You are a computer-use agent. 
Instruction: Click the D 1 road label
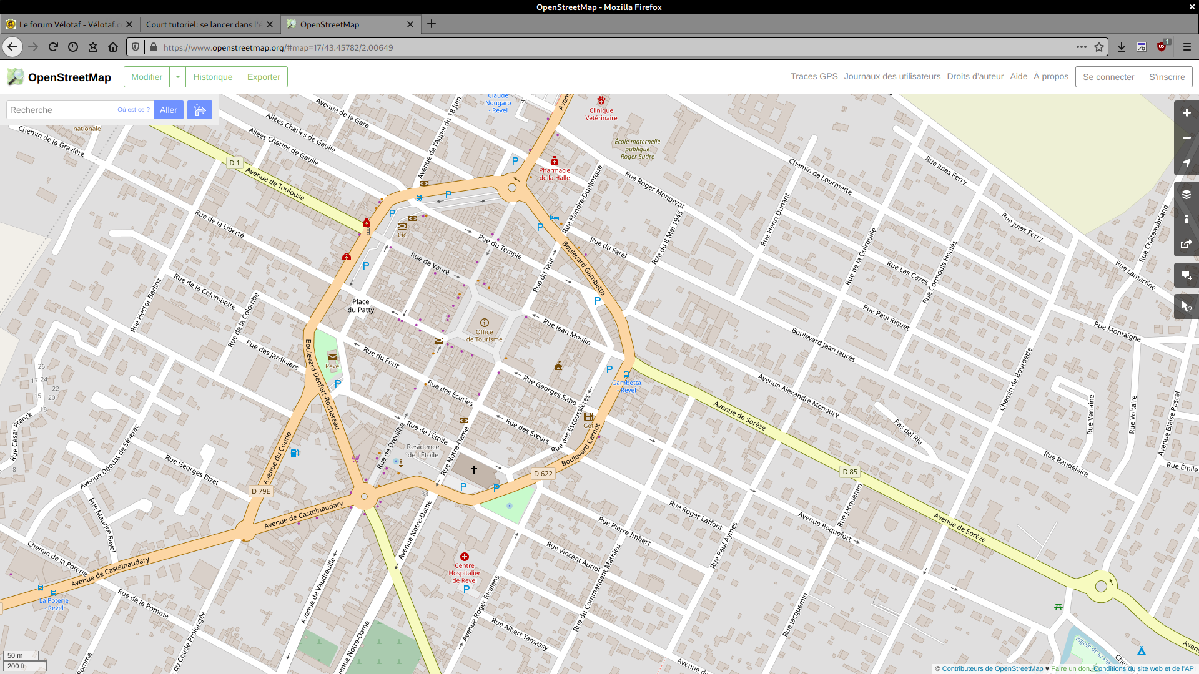234,163
